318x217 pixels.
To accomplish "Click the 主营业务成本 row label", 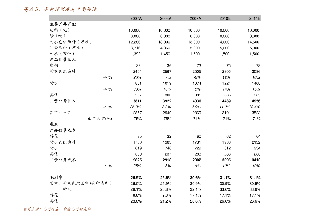I will pos(63,160).
